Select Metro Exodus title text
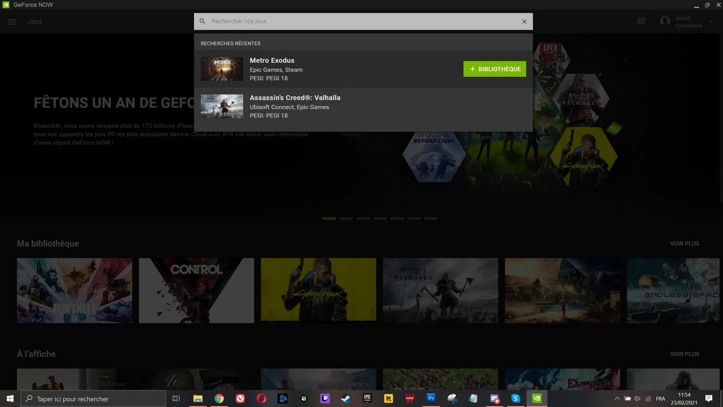This screenshot has height=407, width=723. (272, 60)
